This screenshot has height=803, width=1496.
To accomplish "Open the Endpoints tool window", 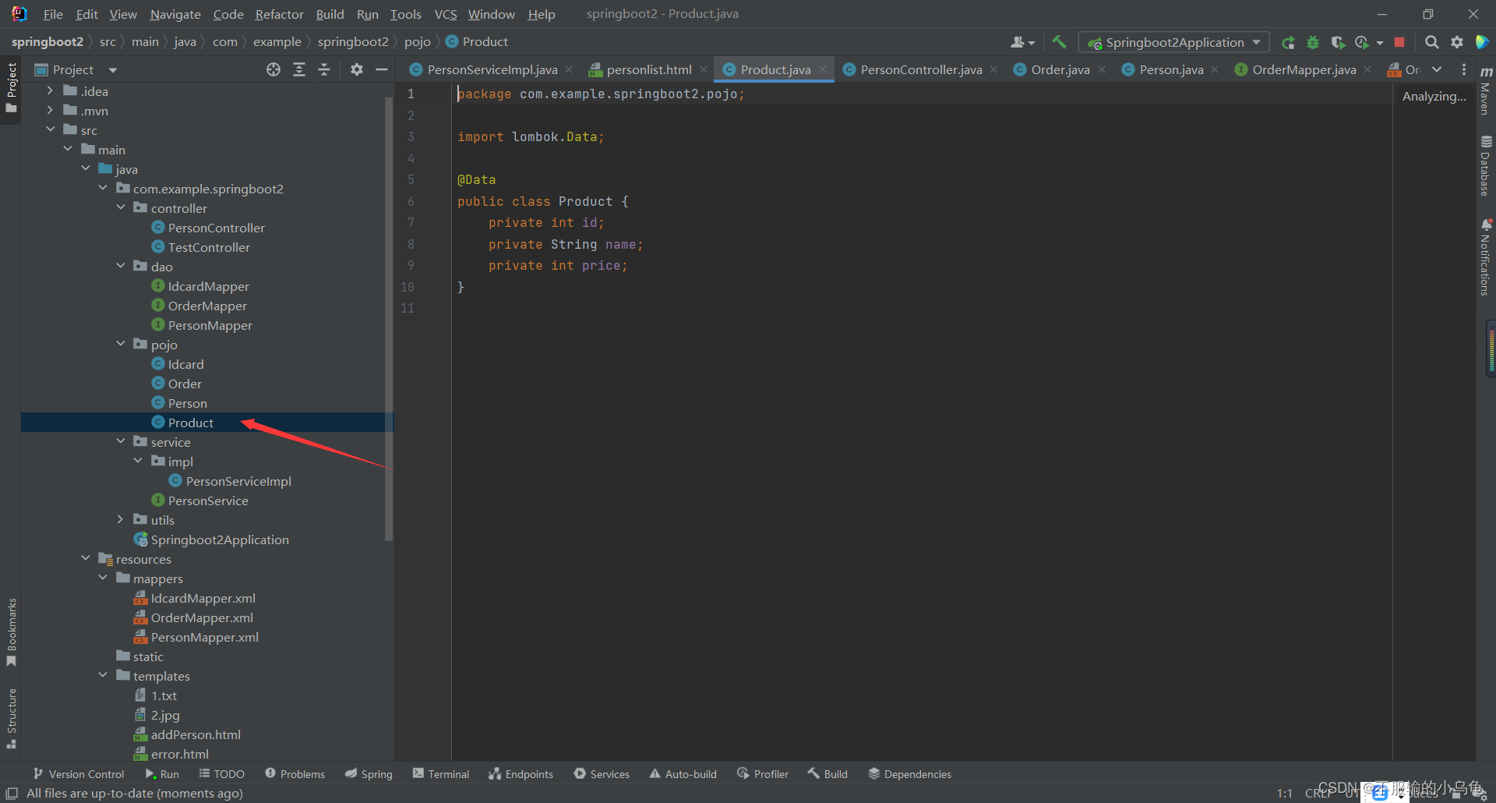I will (520, 774).
